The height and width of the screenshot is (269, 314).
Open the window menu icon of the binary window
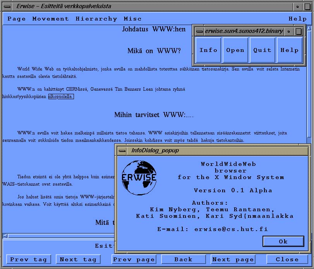(199, 31)
